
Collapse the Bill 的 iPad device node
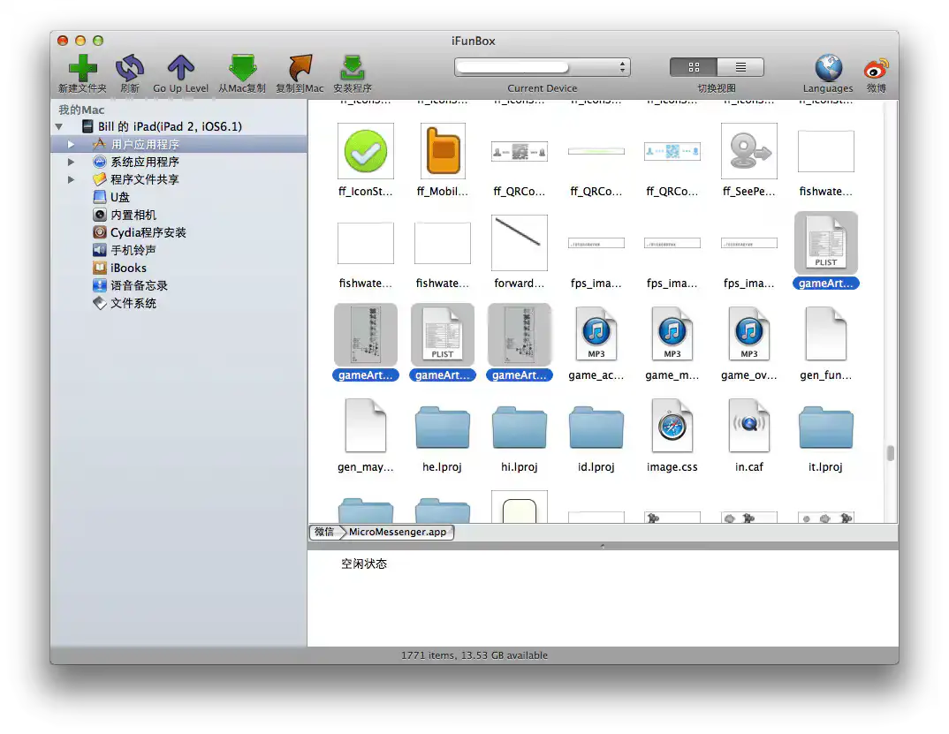pos(59,127)
